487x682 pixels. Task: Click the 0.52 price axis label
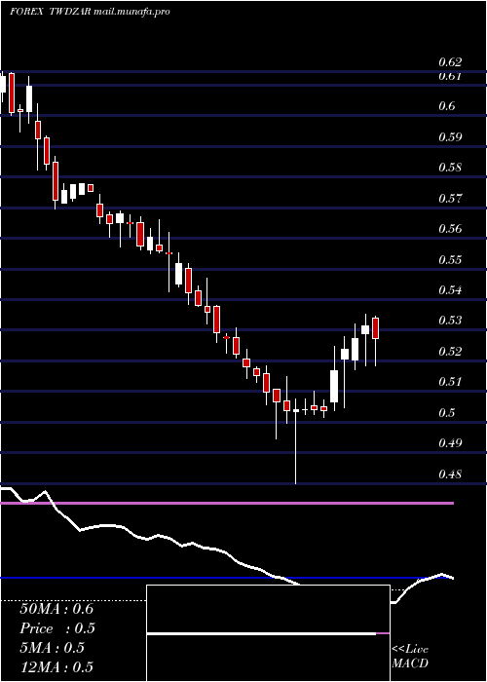pyautogui.click(x=450, y=352)
